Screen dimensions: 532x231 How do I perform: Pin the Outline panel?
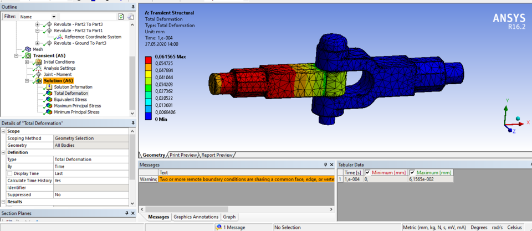(133, 7)
